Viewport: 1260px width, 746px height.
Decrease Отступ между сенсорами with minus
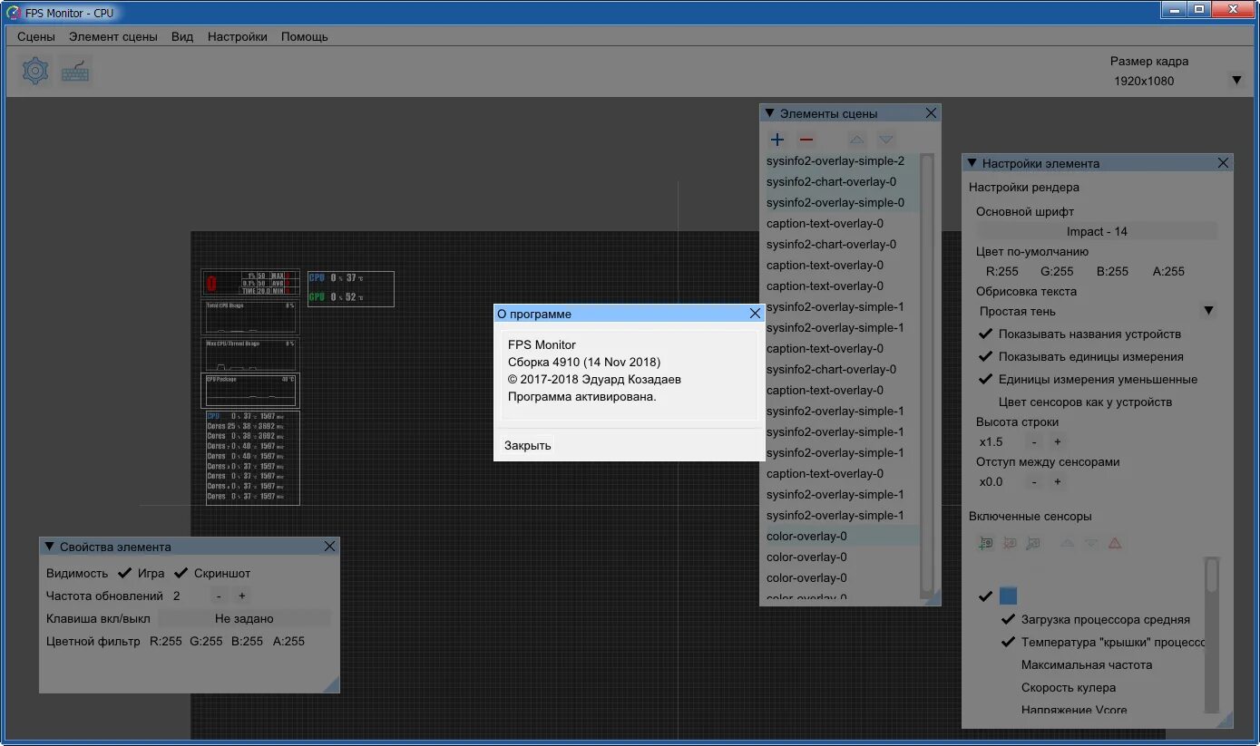[1035, 482]
